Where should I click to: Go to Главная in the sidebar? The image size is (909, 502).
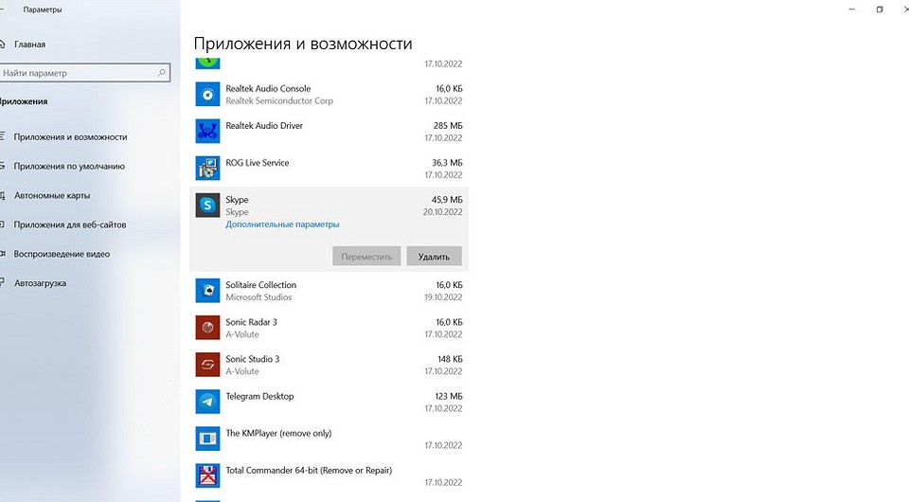pyautogui.click(x=29, y=45)
